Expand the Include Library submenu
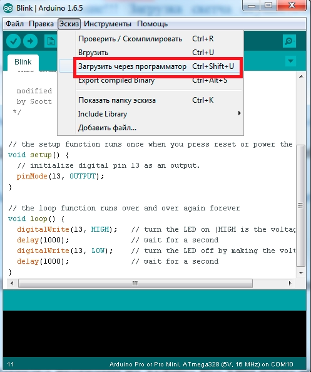Viewport: 311px width, 372px height. (151, 114)
